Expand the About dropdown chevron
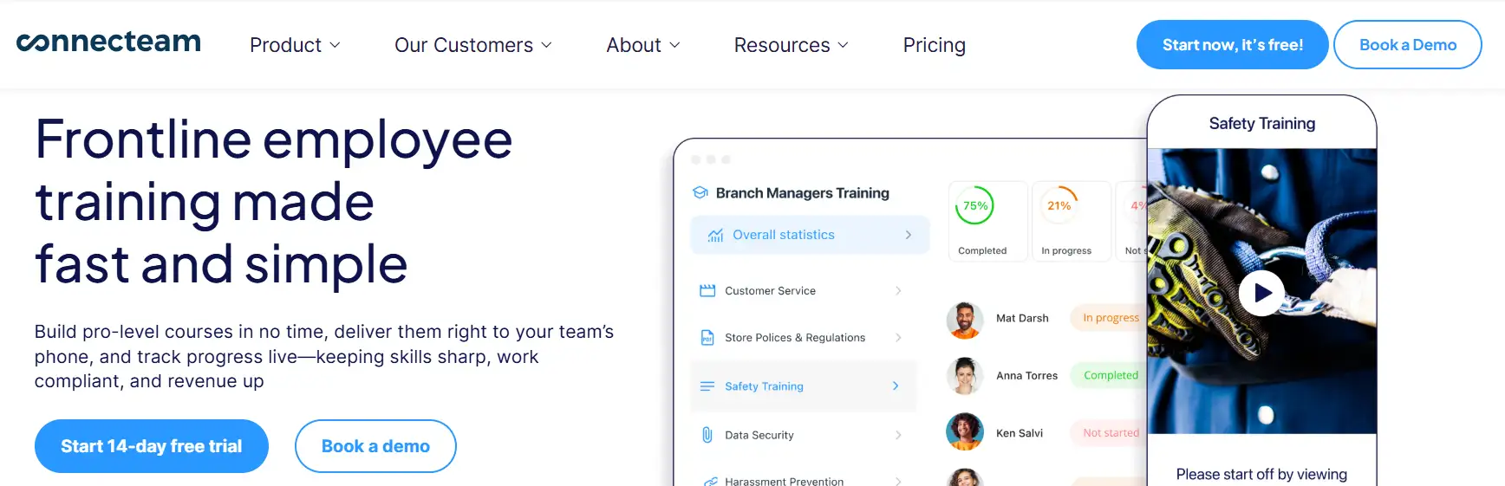The width and height of the screenshot is (1505, 486). [x=674, y=45]
